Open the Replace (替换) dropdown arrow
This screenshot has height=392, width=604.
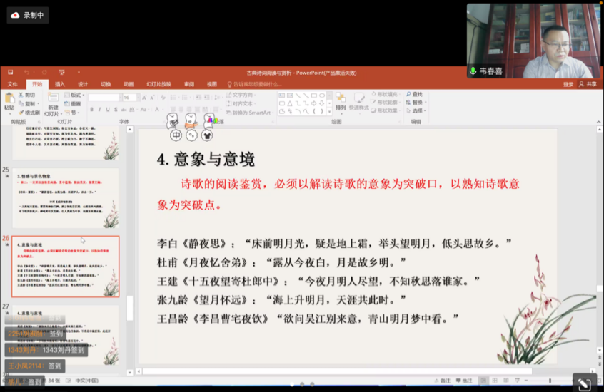coord(426,103)
